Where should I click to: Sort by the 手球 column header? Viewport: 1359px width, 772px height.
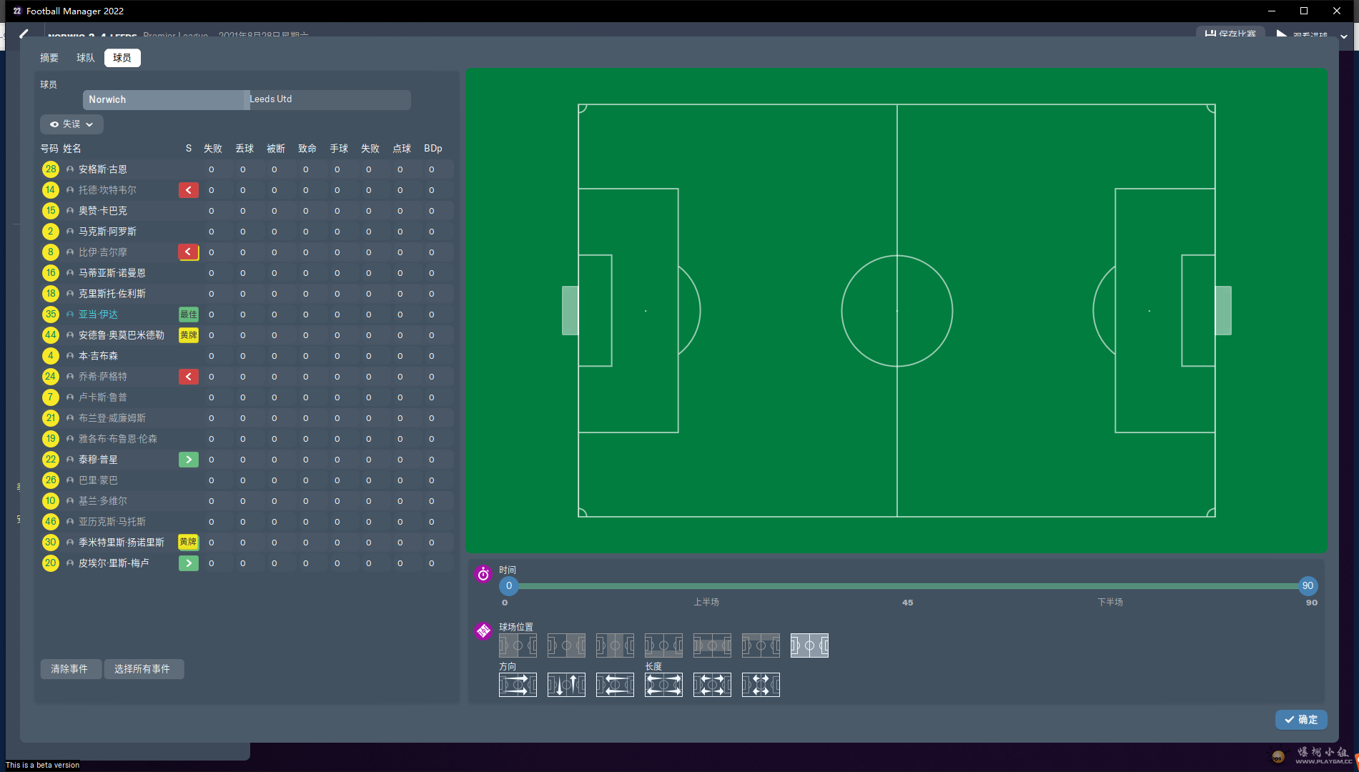[x=339, y=149]
